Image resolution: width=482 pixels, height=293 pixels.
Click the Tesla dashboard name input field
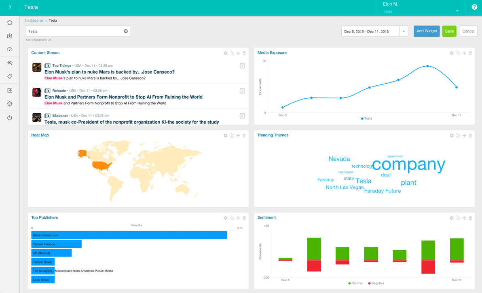[x=78, y=31]
